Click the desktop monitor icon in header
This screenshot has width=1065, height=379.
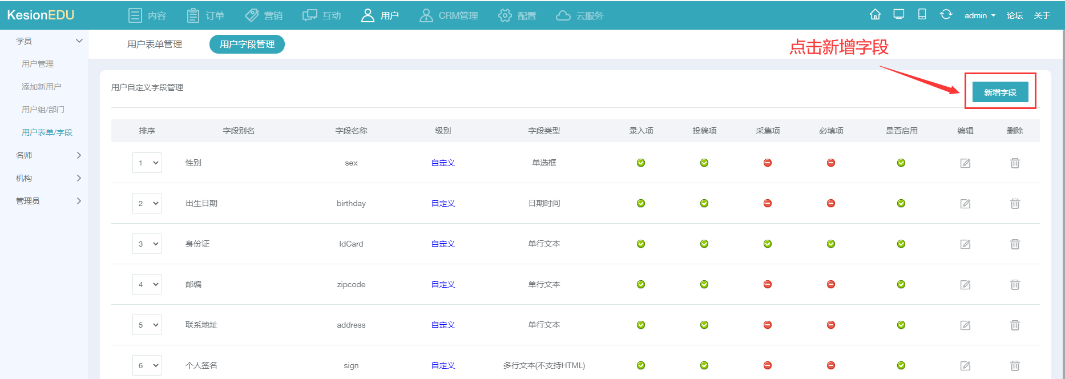coord(899,15)
